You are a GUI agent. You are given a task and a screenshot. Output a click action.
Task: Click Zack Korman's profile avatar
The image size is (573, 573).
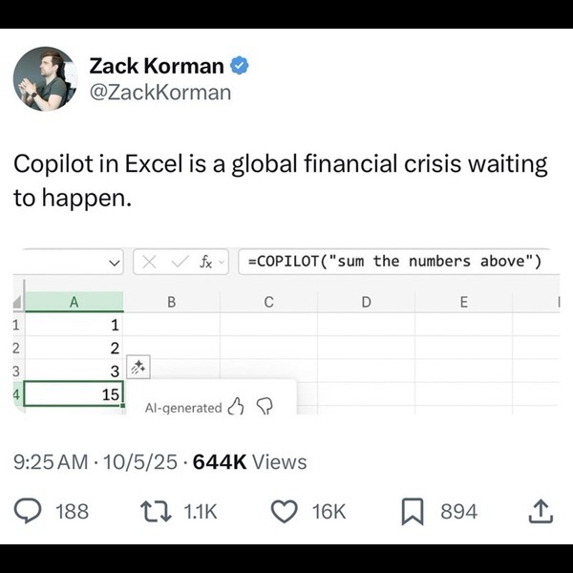pos(45,79)
